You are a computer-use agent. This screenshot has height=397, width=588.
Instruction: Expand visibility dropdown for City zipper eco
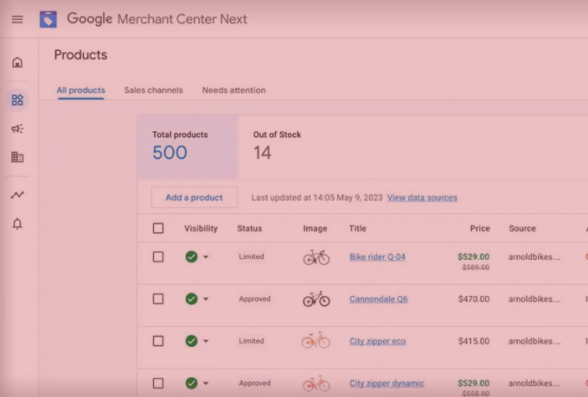[x=206, y=341]
